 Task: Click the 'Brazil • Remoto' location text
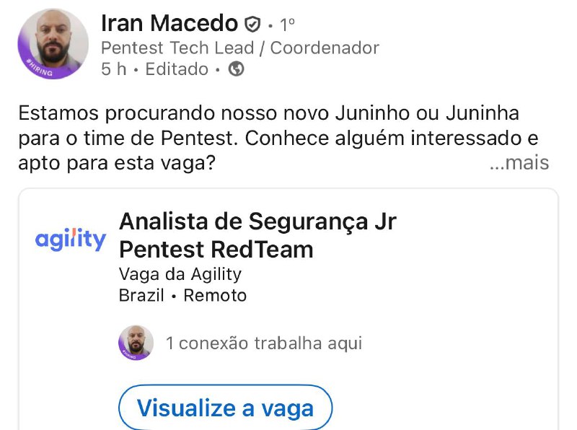coord(183,295)
